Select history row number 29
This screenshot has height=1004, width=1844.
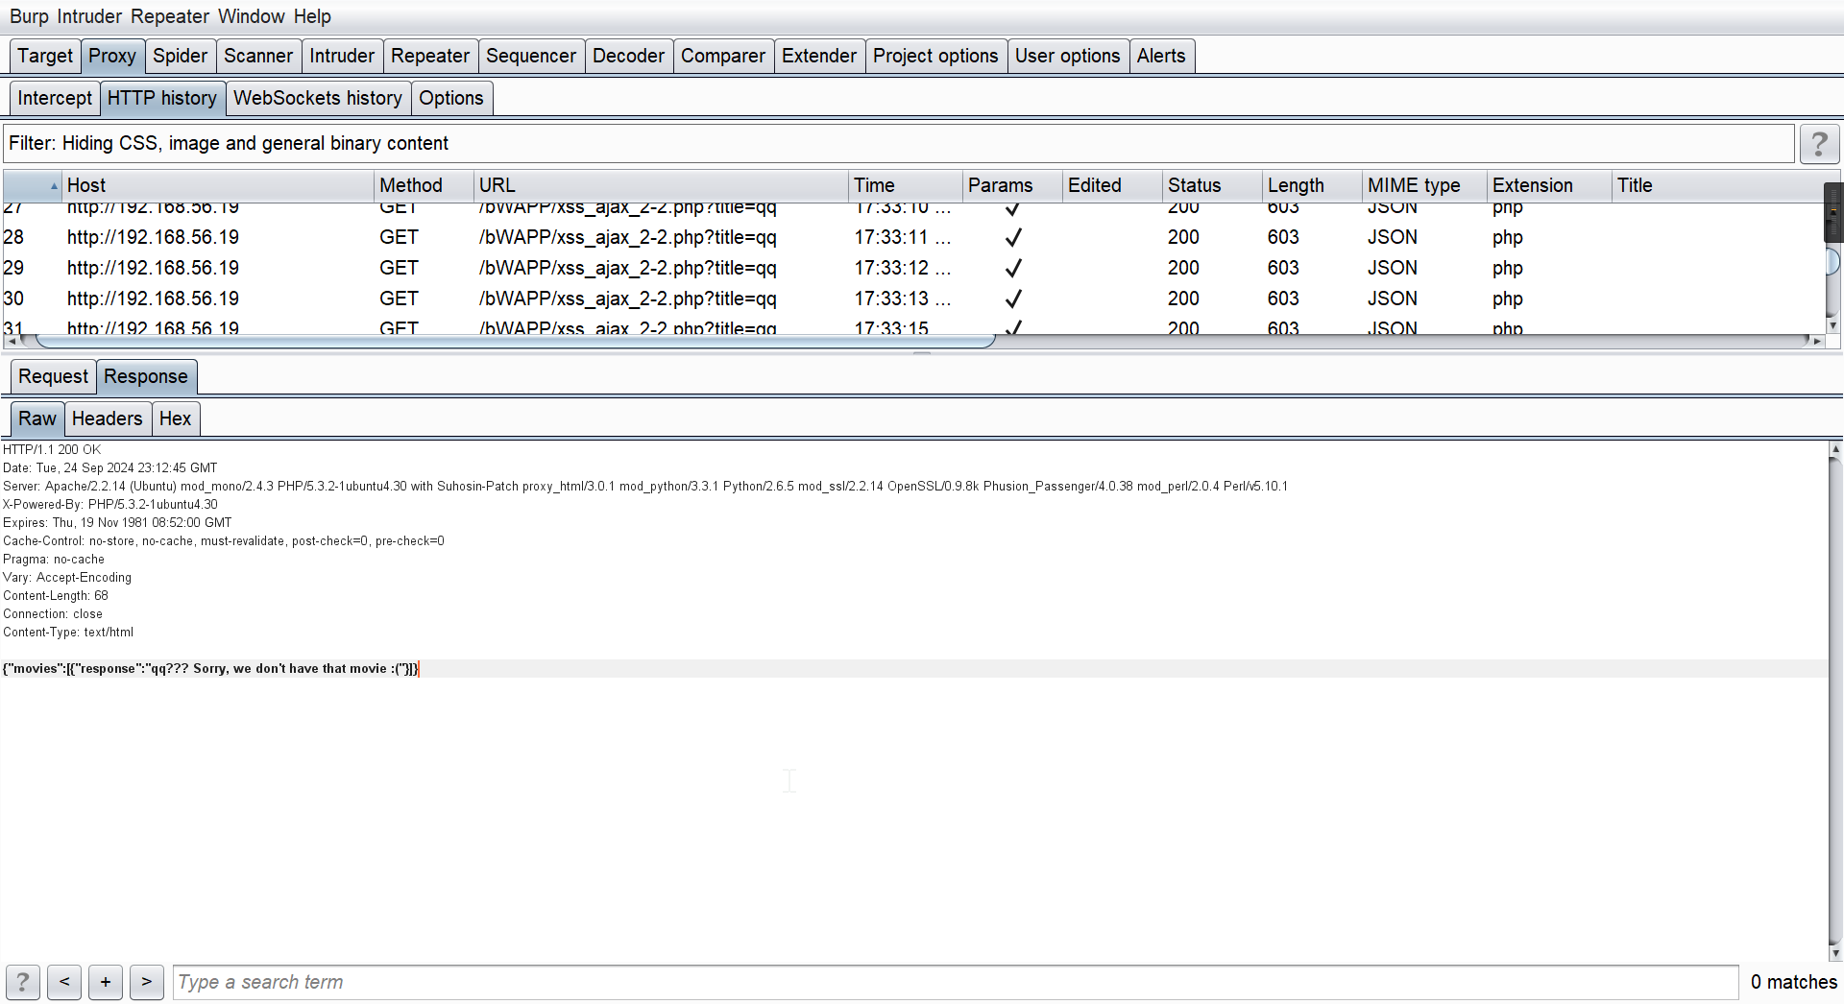click(x=384, y=268)
